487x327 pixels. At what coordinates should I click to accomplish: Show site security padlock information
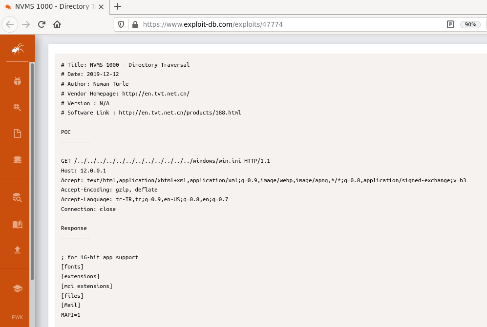(x=135, y=24)
